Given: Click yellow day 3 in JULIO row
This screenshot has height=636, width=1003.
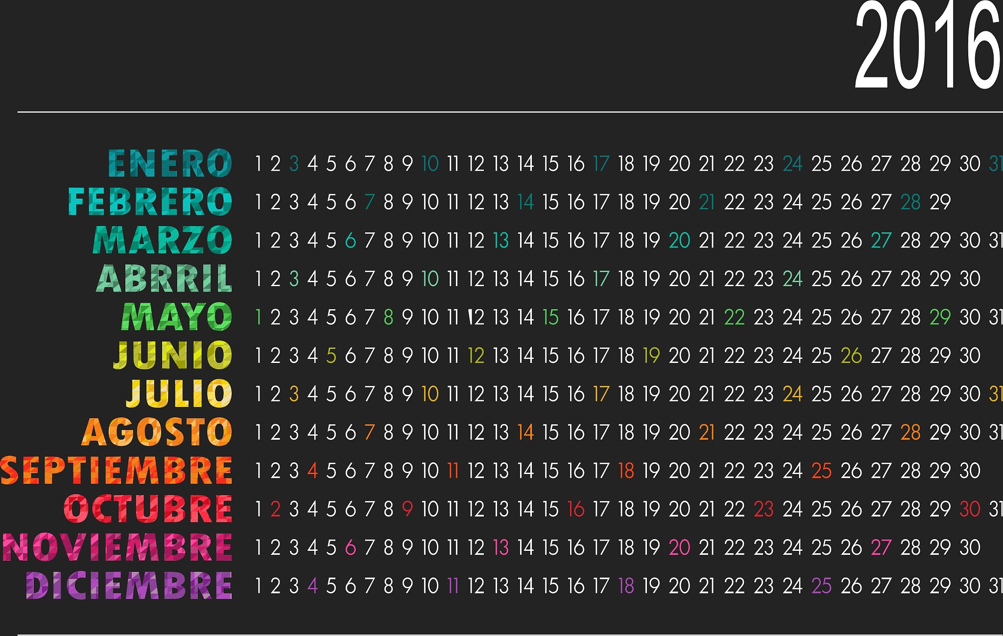Looking at the screenshot, I should [x=294, y=394].
